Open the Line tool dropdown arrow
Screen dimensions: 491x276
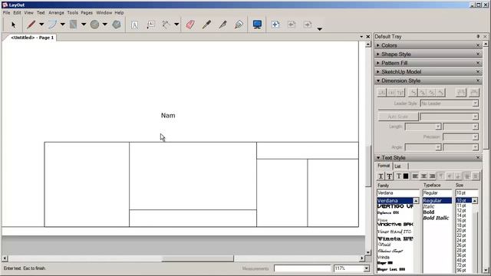pos(41,25)
